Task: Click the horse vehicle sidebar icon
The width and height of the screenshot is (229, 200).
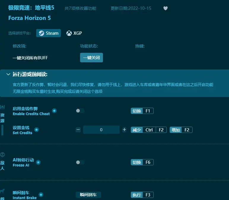Action: (x=2, y=191)
